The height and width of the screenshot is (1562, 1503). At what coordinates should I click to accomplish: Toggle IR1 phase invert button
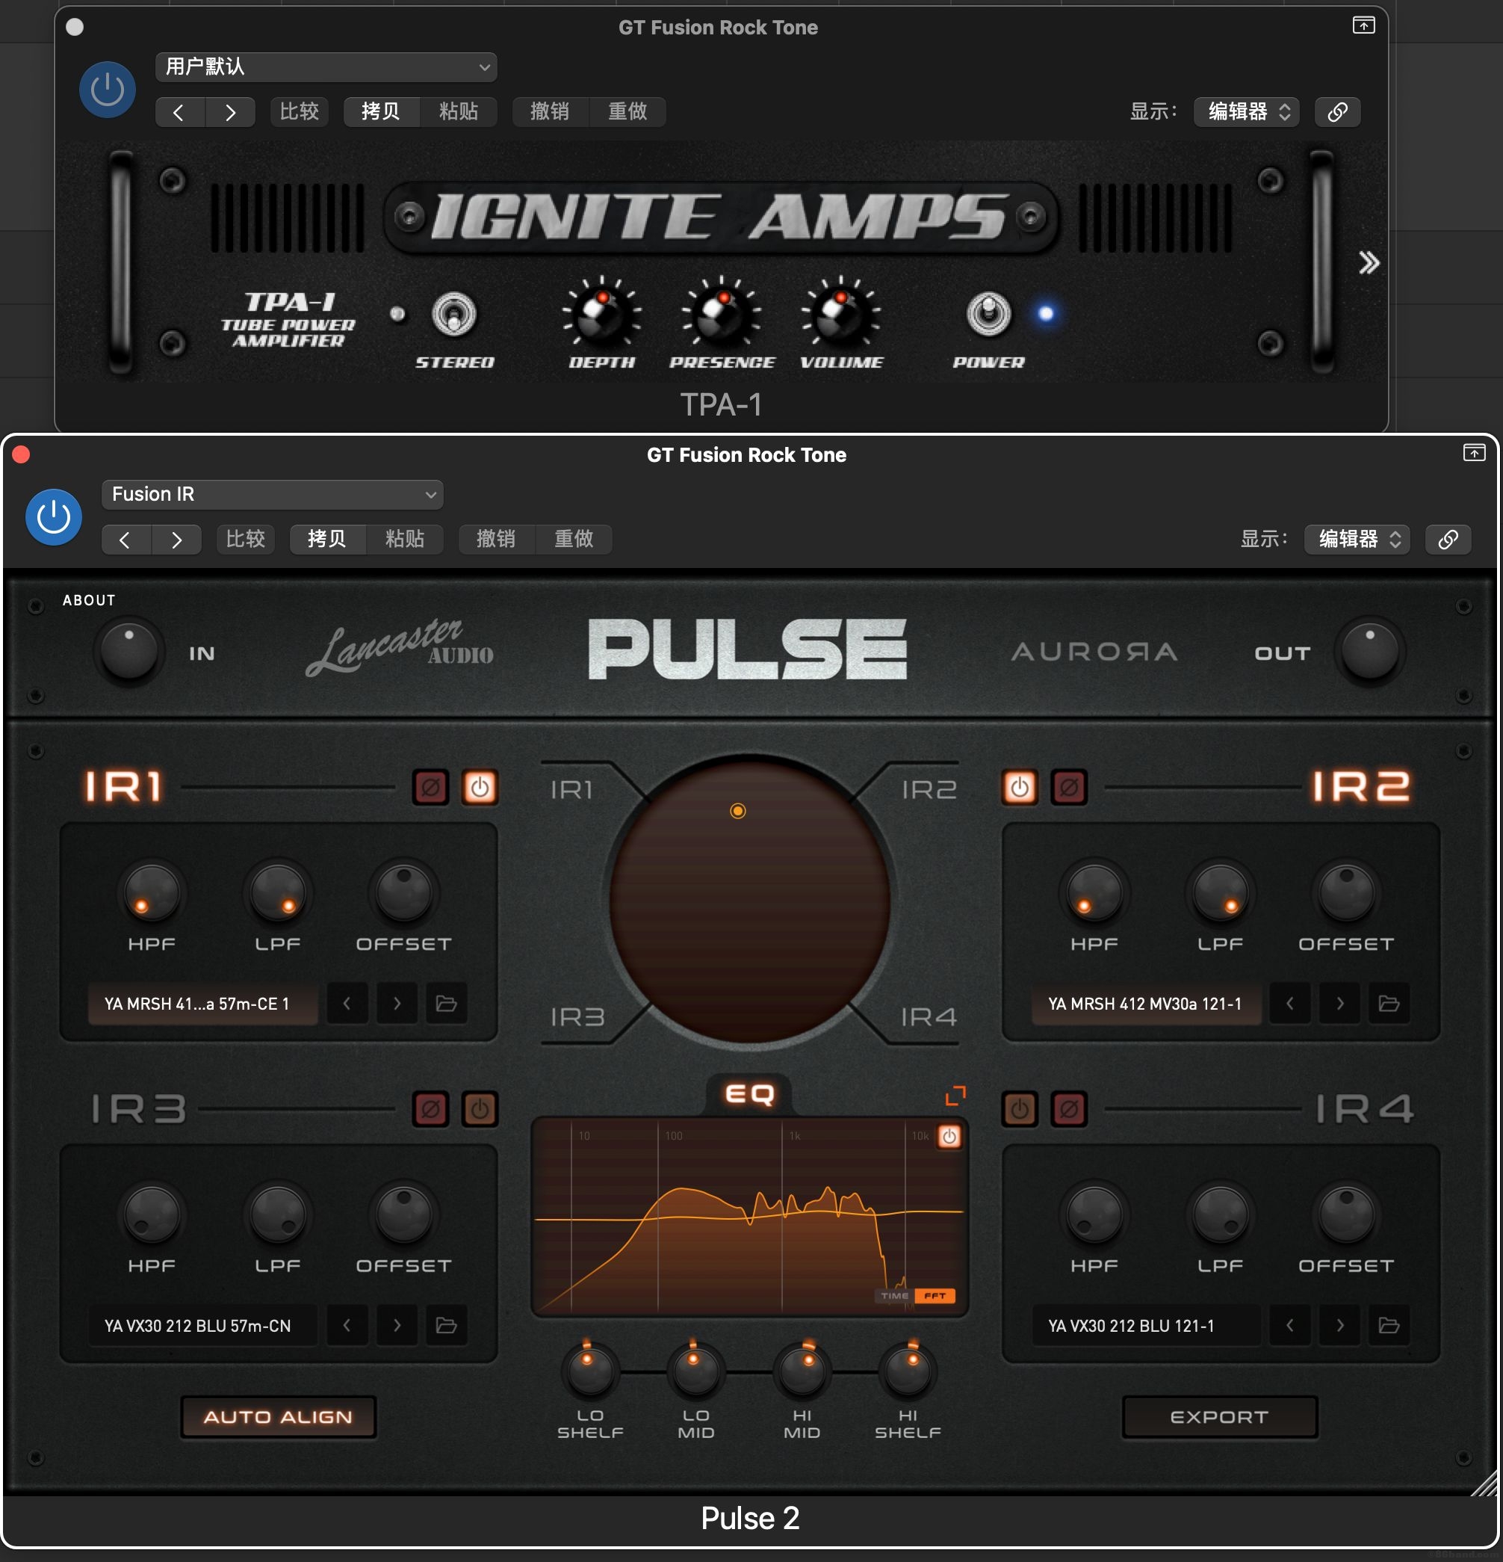tap(431, 788)
